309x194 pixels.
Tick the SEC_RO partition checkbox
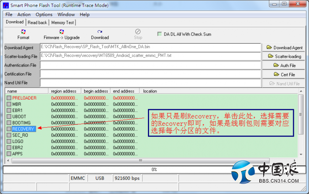(x=9, y=135)
